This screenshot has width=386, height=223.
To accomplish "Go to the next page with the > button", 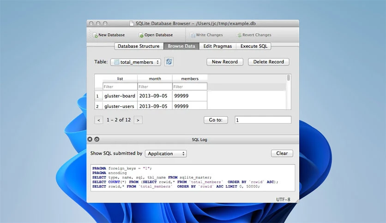I will (x=138, y=120).
